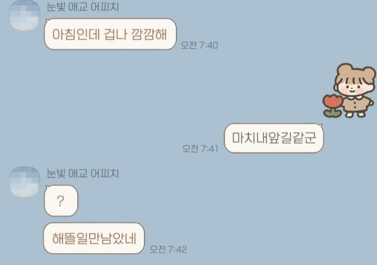Tap the bear-hat girl sticker character
The image size is (377, 265).
click(x=349, y=91)
